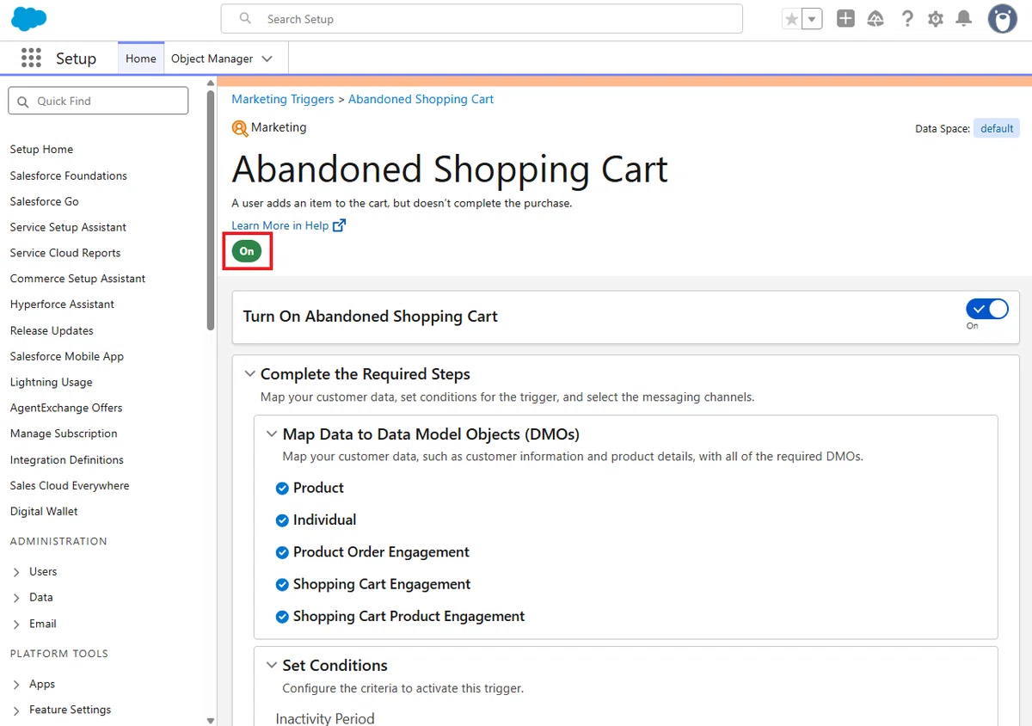
Task: Click the Marketing orange icon
Action: tap(240, 128)
